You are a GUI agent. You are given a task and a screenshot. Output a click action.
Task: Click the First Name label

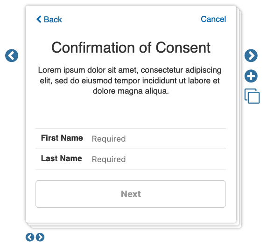(x=62, y=138)
